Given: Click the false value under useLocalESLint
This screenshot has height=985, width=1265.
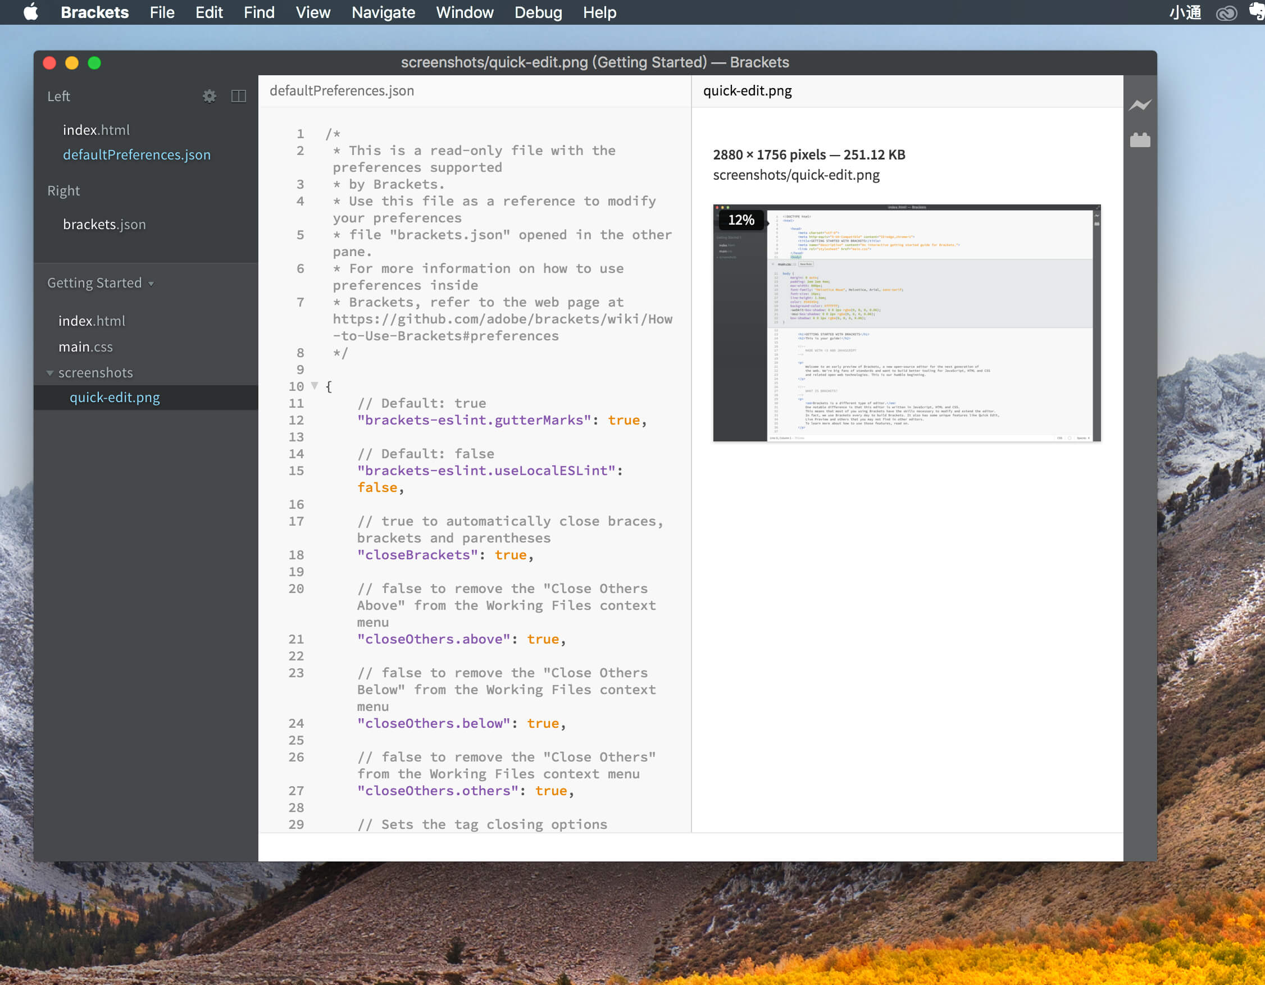Looking at the screenshot, I should point(377,487).
